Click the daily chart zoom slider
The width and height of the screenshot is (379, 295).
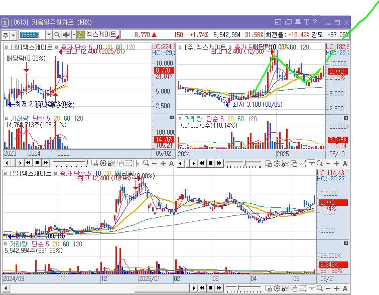pos(244,288)
